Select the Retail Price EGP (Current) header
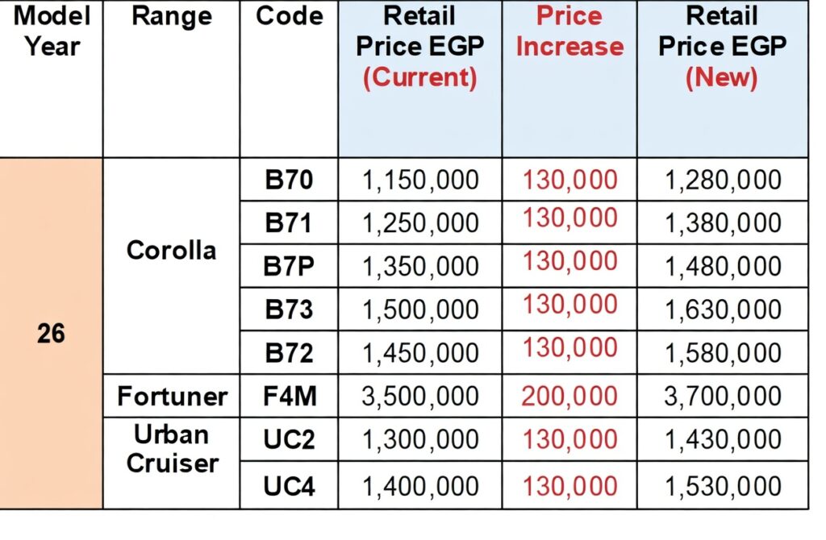The width and height of the screenshot is (826, 540). coord(419,46)
